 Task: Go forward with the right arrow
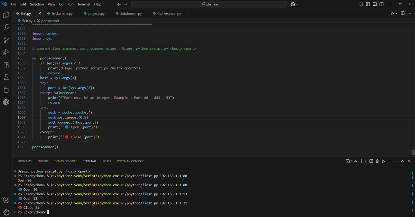[126, 4]
